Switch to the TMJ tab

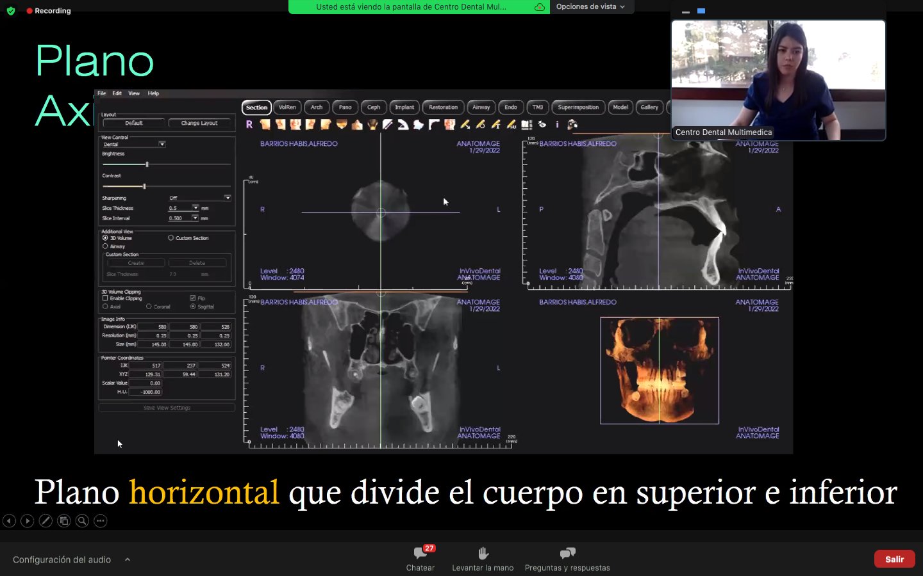(537, 108)
